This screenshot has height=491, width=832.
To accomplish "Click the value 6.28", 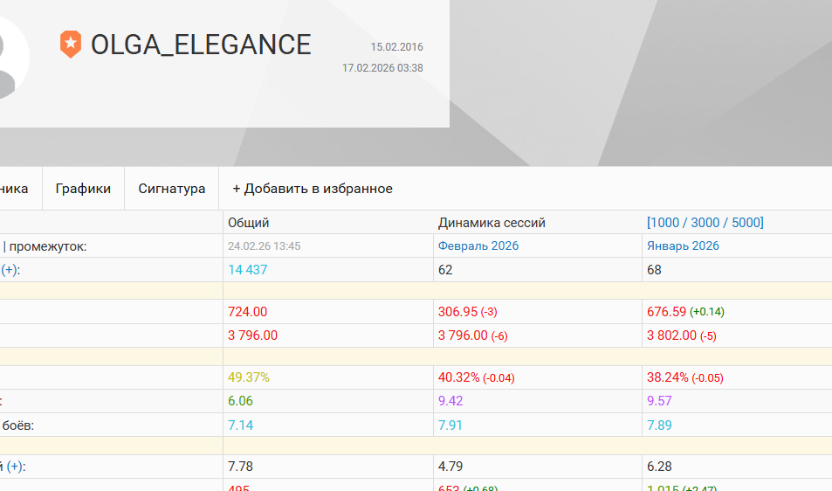I will (x=659, y=467).
